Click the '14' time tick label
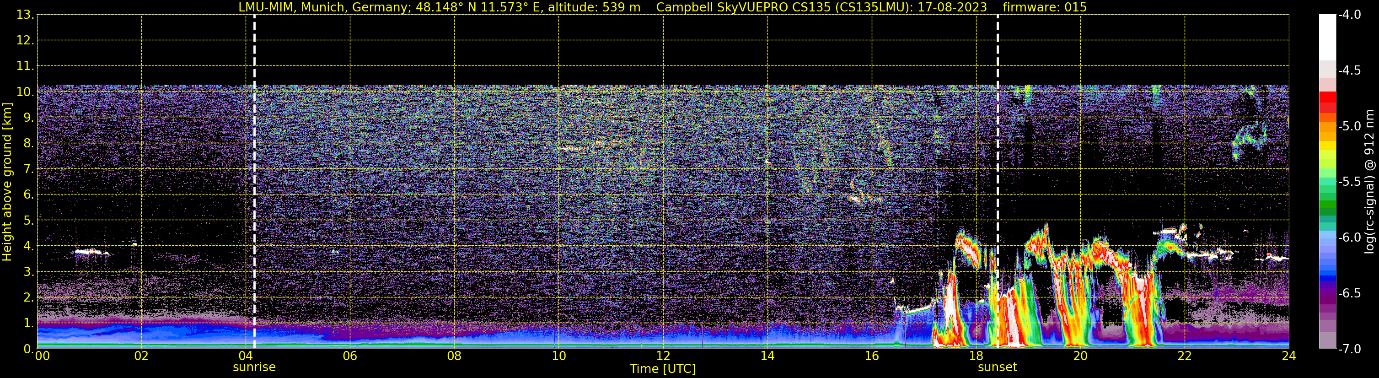 767,356
